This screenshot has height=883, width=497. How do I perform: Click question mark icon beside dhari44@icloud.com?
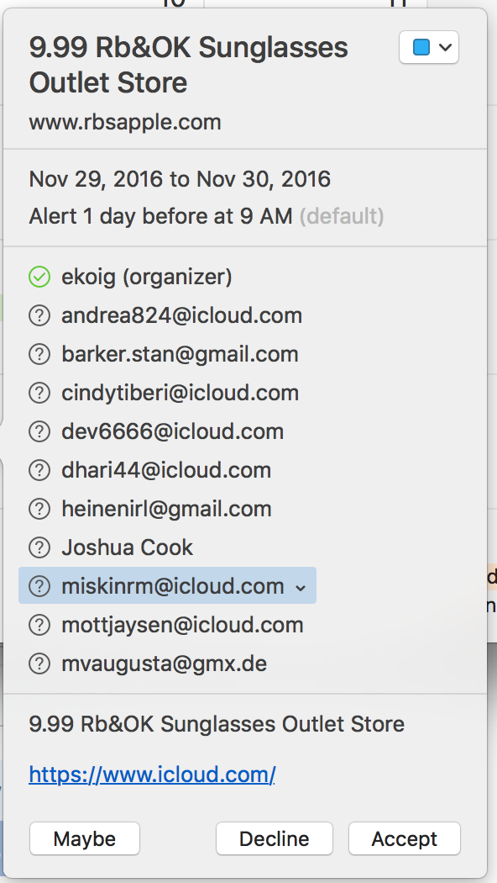coord(39,470)
